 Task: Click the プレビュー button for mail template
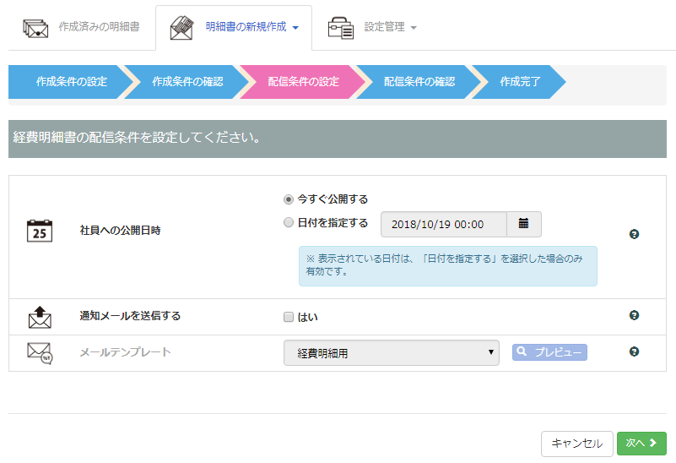[x=549, y=352]
